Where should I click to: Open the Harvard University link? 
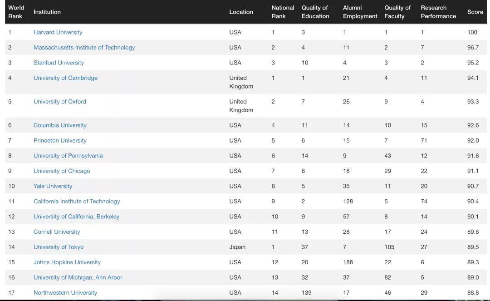(58, 32)
